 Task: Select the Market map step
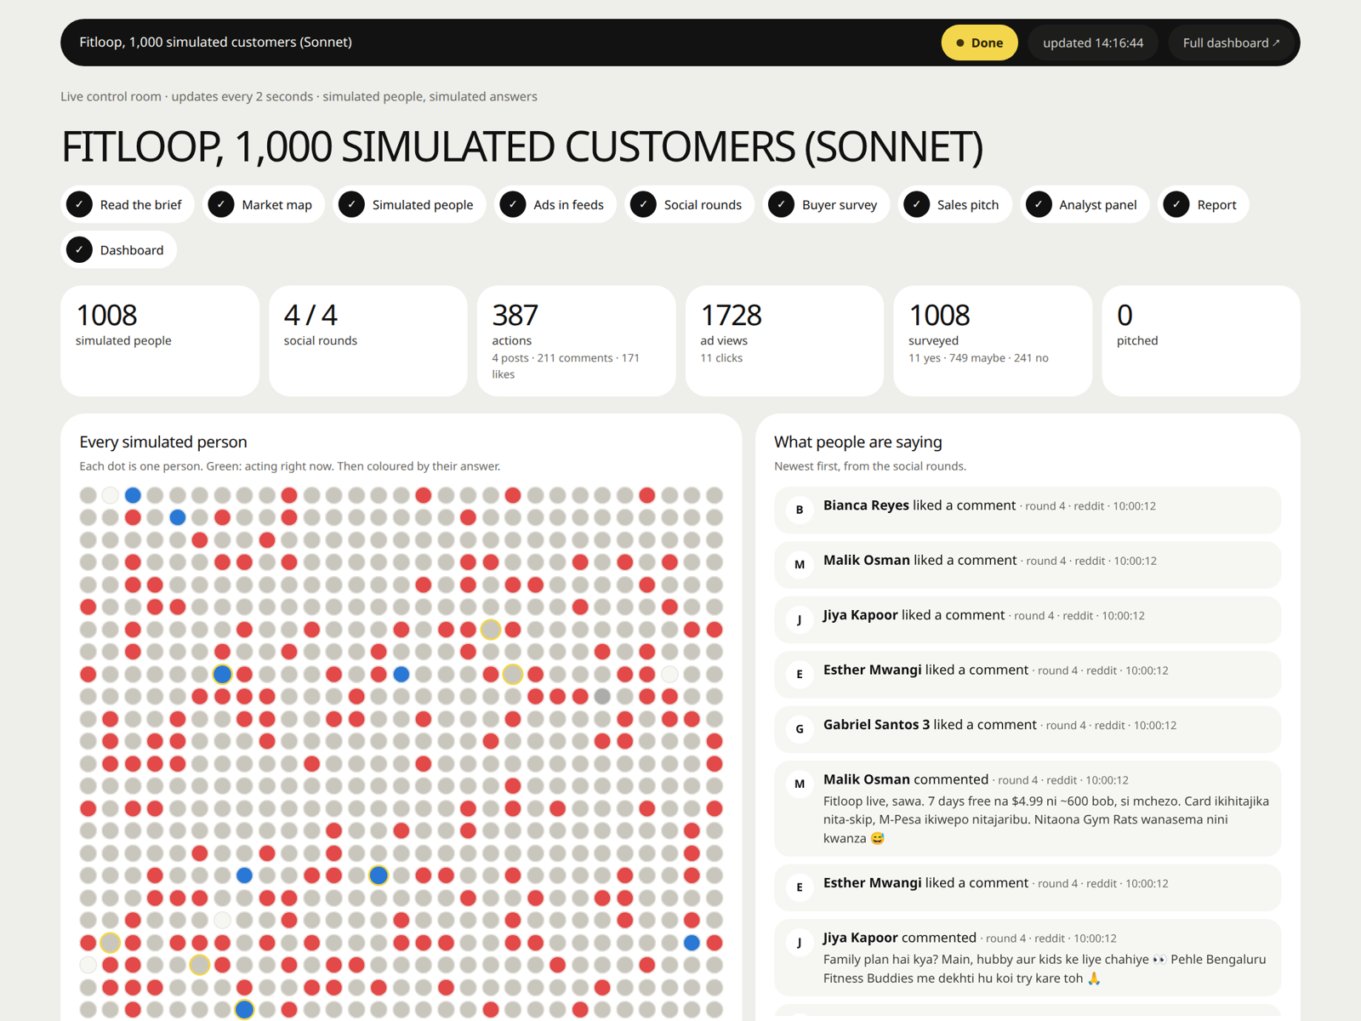264,204
